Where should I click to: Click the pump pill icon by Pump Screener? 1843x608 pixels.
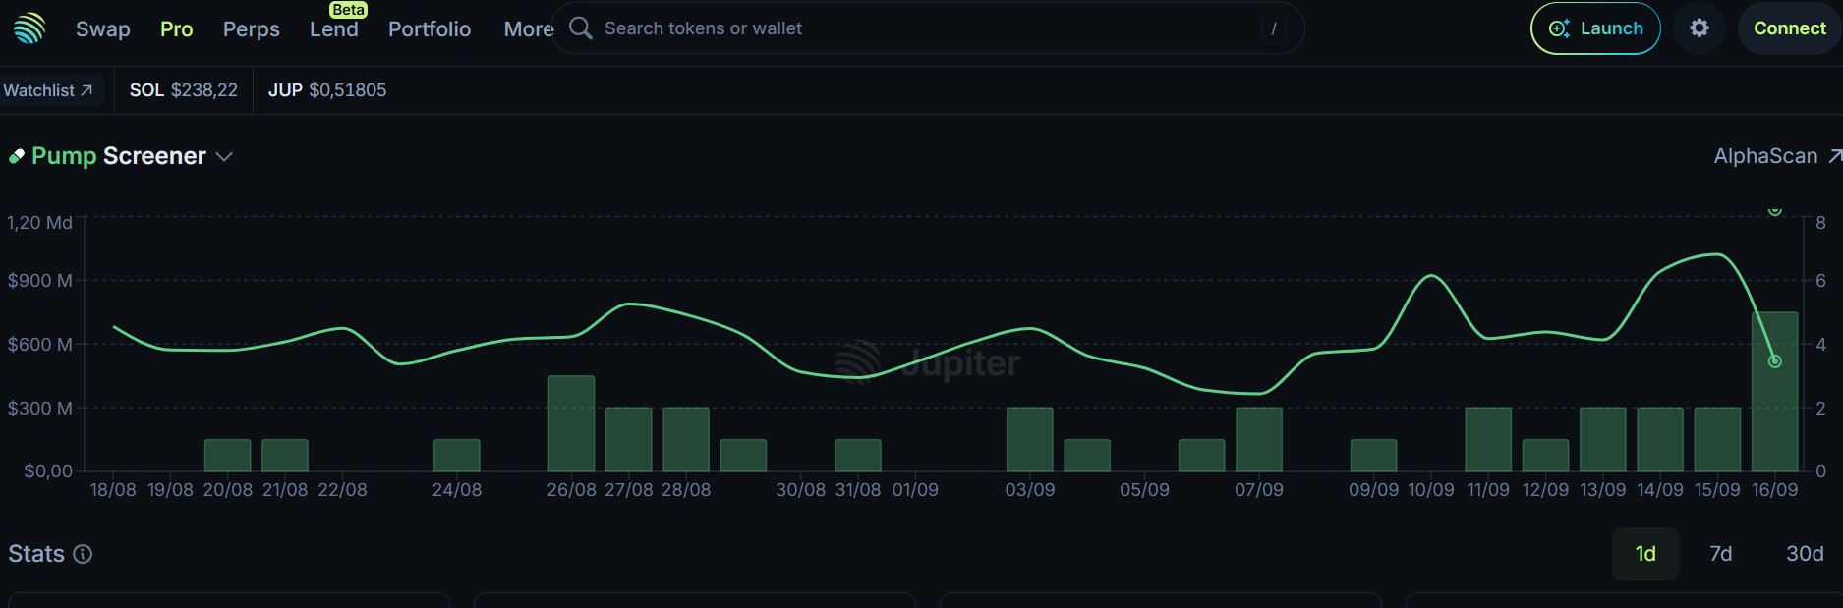[x=17, y=156]
